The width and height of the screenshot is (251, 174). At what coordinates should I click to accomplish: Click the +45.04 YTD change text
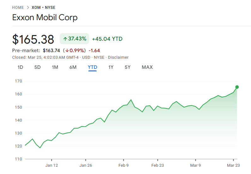(x=107, y=39)
